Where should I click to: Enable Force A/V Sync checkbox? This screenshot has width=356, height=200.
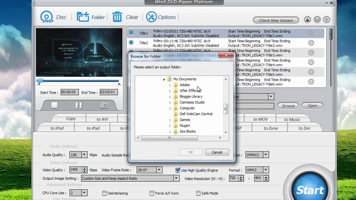[x=152, y=193]
